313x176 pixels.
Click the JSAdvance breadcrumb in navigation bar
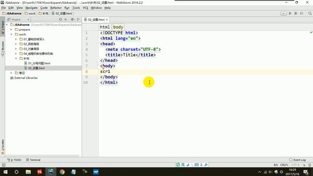(12, 13)
